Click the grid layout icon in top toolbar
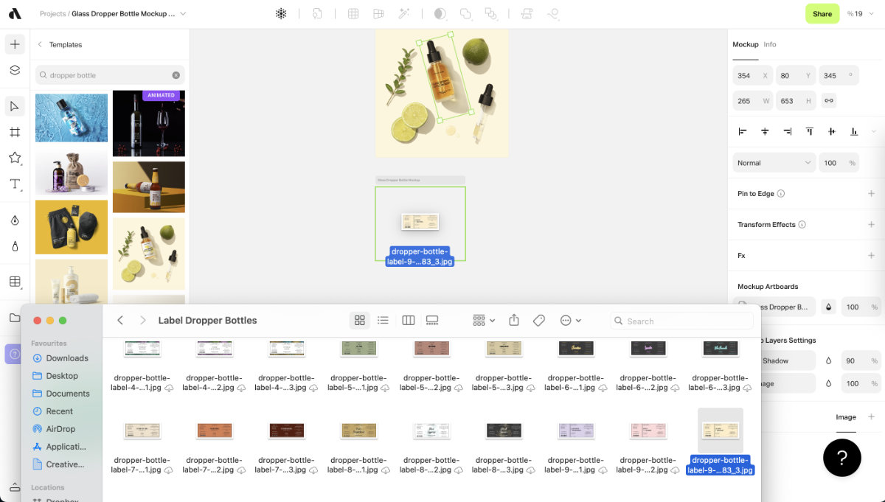 coord(353,13)
